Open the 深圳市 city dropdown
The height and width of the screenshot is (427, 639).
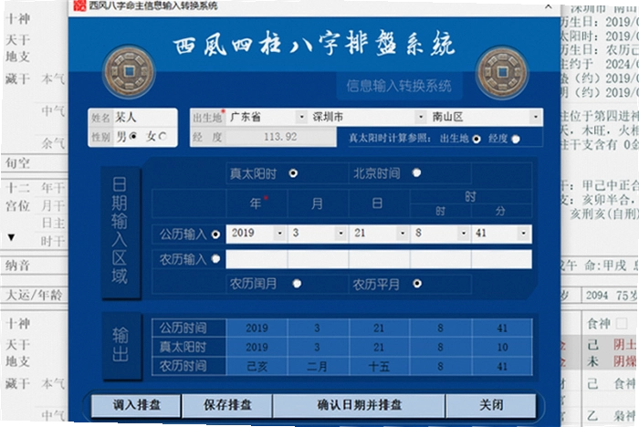click(x=421, y=118)
